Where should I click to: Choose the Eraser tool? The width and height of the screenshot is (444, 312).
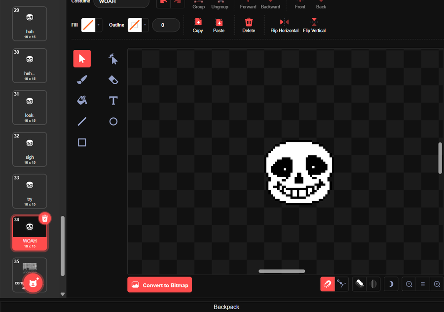pyautogui.click(x=113, y=79)
